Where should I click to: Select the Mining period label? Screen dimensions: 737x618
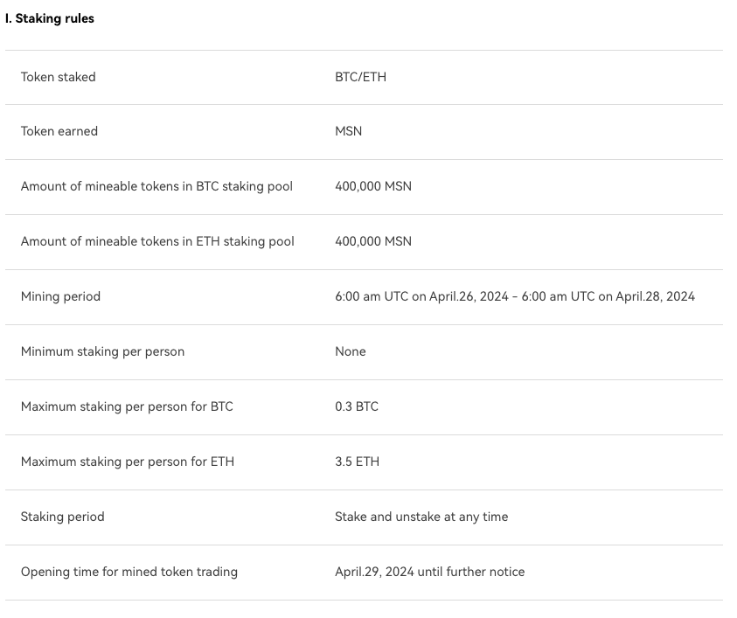pyautogui.click(x=60, y=296)
